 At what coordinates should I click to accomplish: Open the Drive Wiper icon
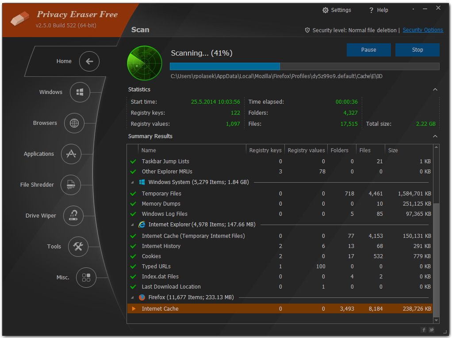tap(73, 215)
